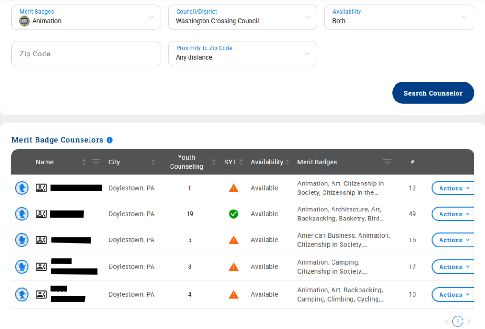Click the green SYT checkmark icon
Screen dimensions: 485x329
(234, 214)
